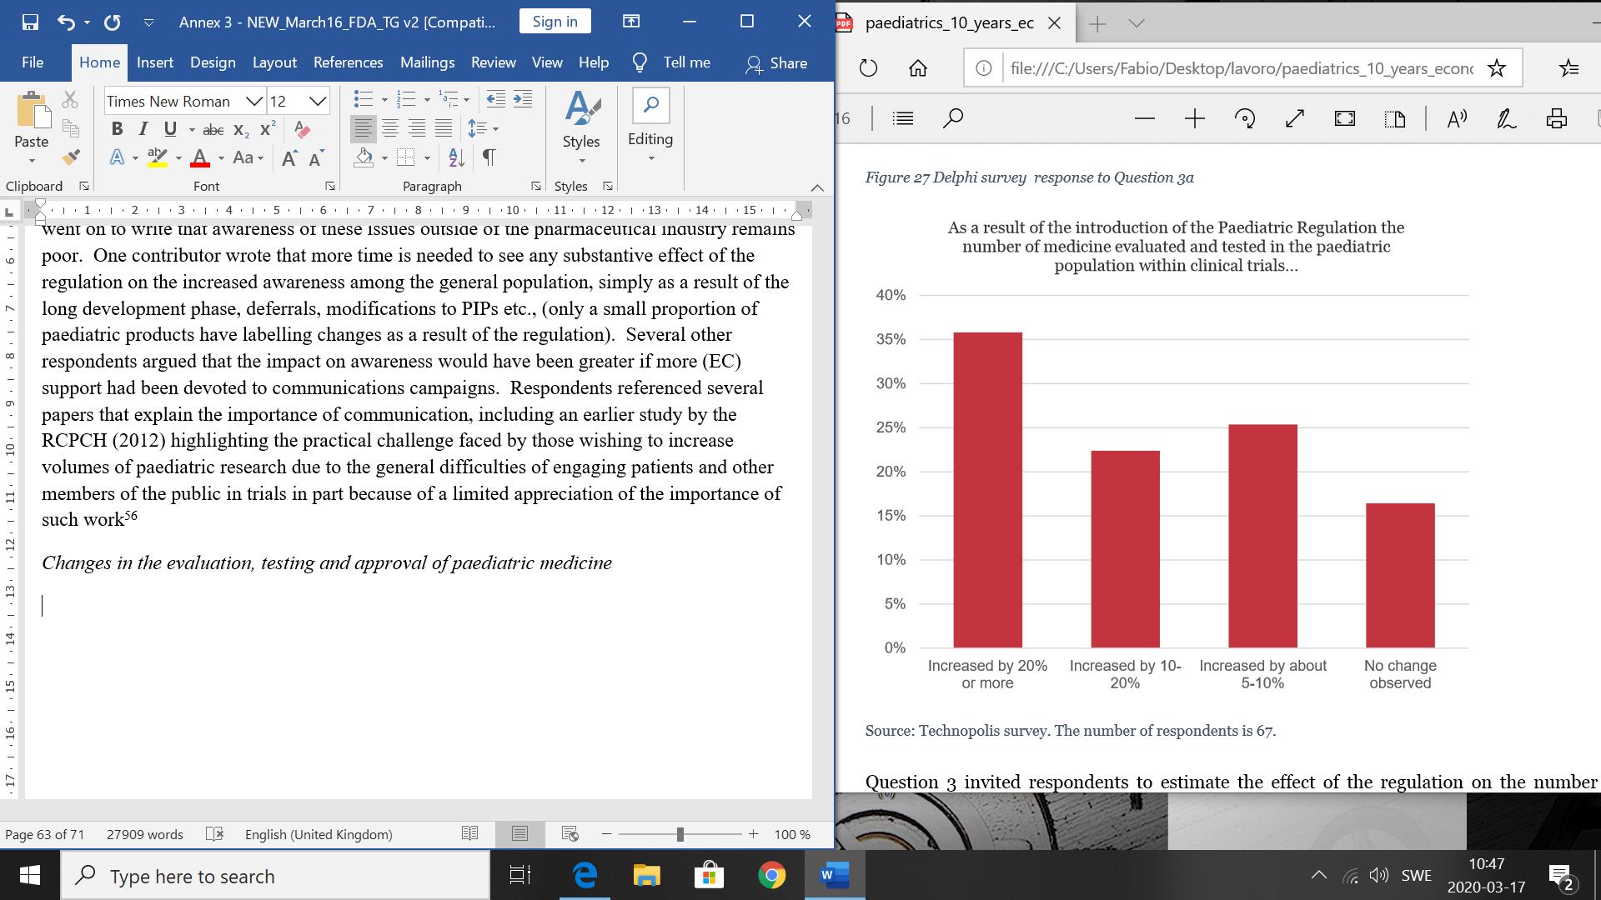1601x900 pixels.
Task: Click the Format Painter brush icon
Action: (71, 157)
